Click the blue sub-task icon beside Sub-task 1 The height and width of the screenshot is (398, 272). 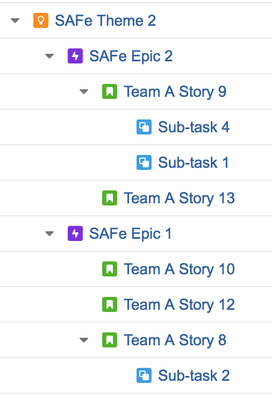click(144, 162)
